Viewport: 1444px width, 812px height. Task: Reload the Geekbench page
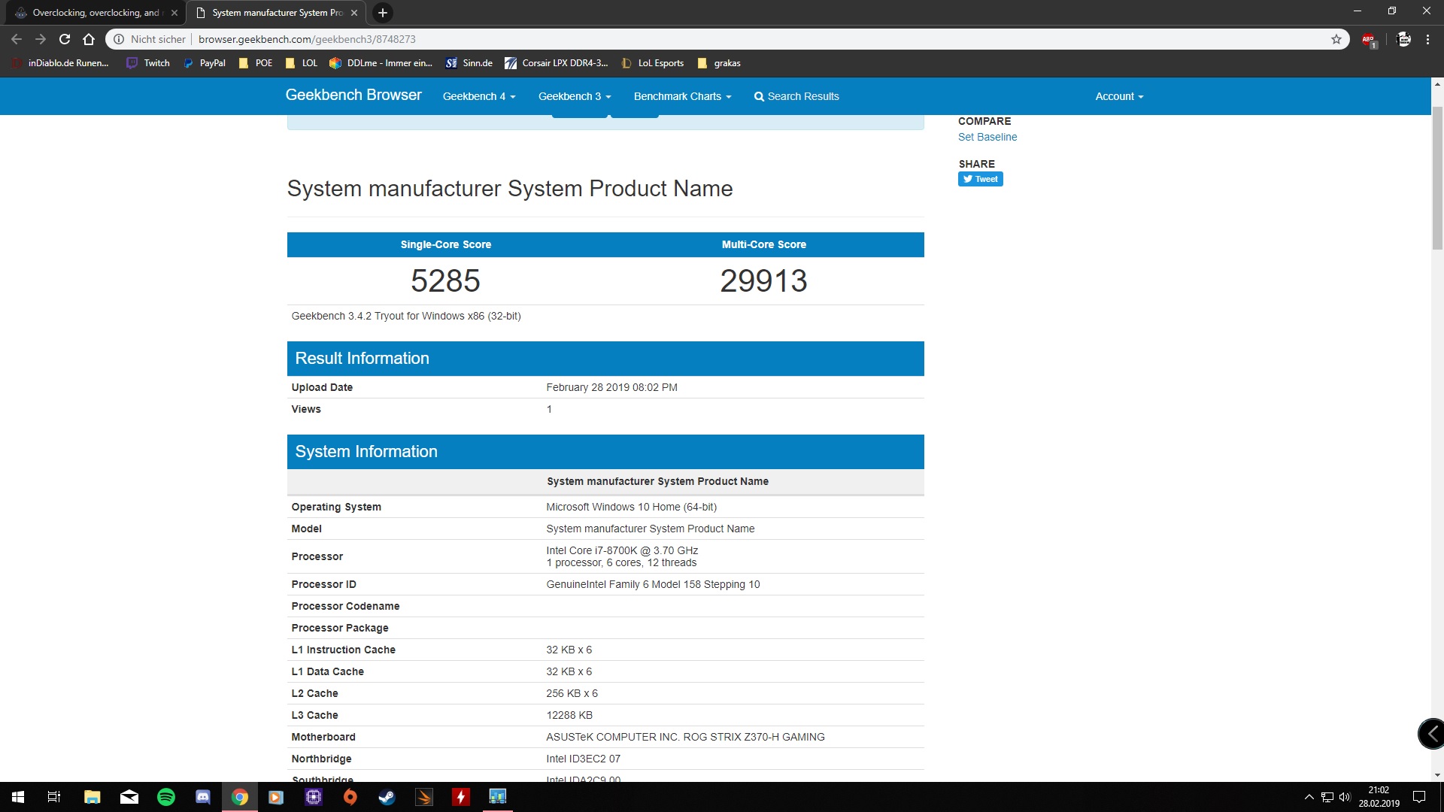[65, 39]
